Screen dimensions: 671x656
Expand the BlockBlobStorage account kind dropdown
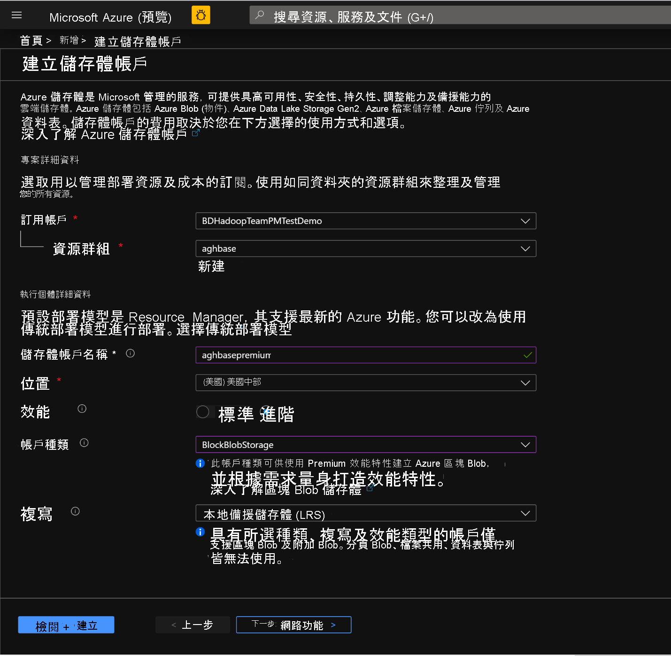pos(366,445)
